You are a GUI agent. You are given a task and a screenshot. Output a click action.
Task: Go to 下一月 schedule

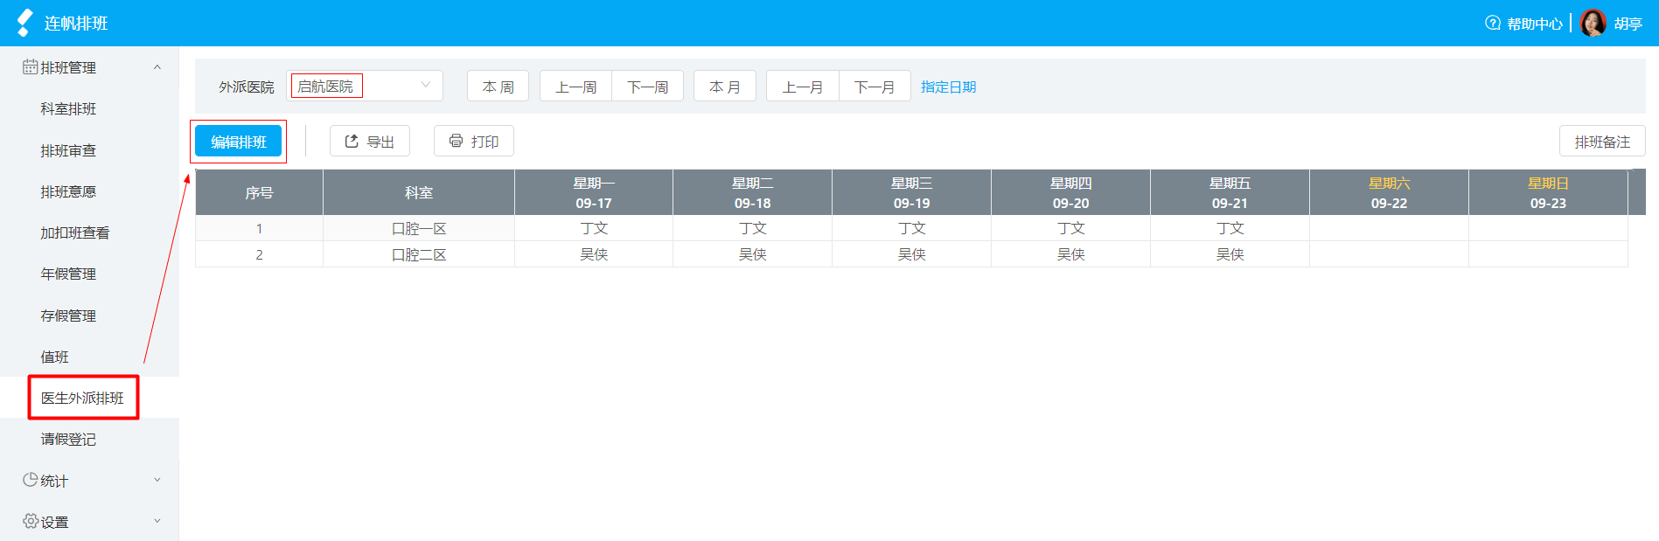[875, 87]
